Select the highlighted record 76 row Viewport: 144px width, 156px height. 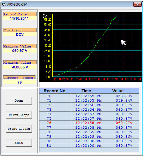pos(89,123)
